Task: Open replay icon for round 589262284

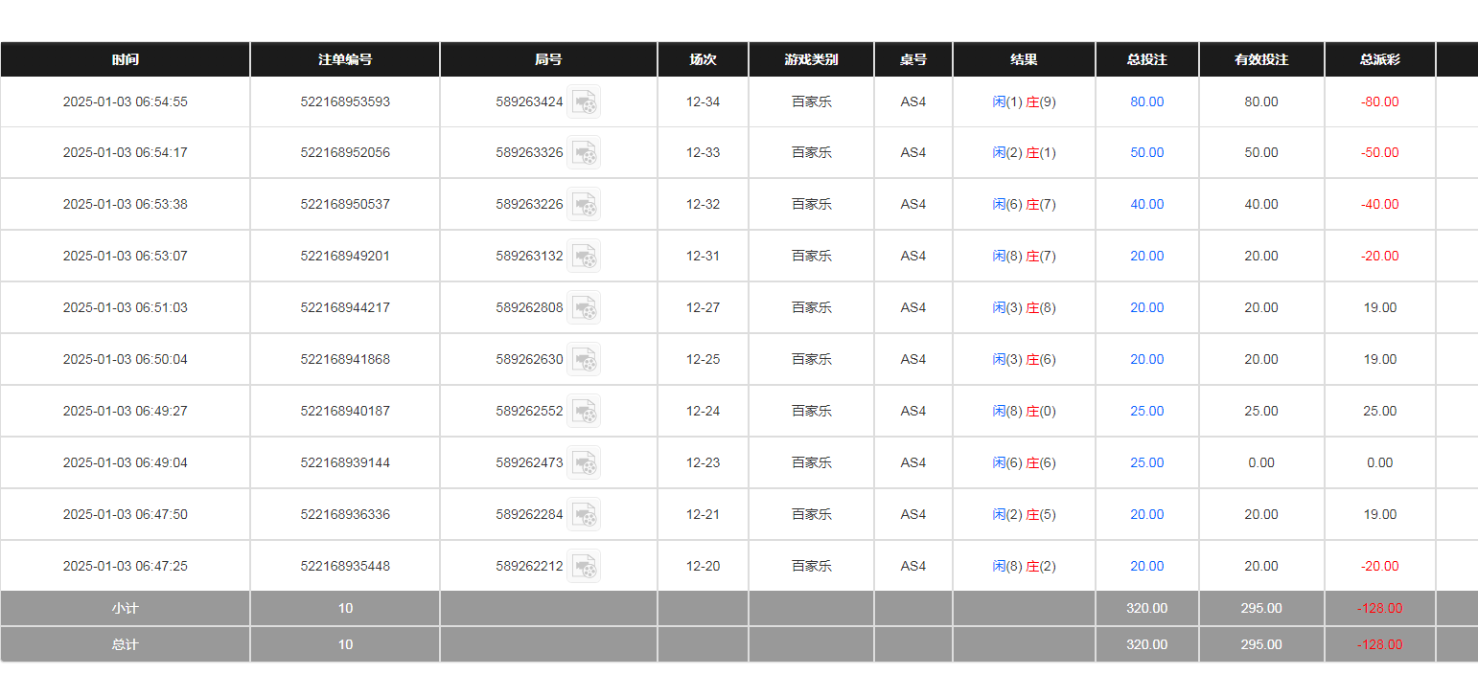Action: 584,515
